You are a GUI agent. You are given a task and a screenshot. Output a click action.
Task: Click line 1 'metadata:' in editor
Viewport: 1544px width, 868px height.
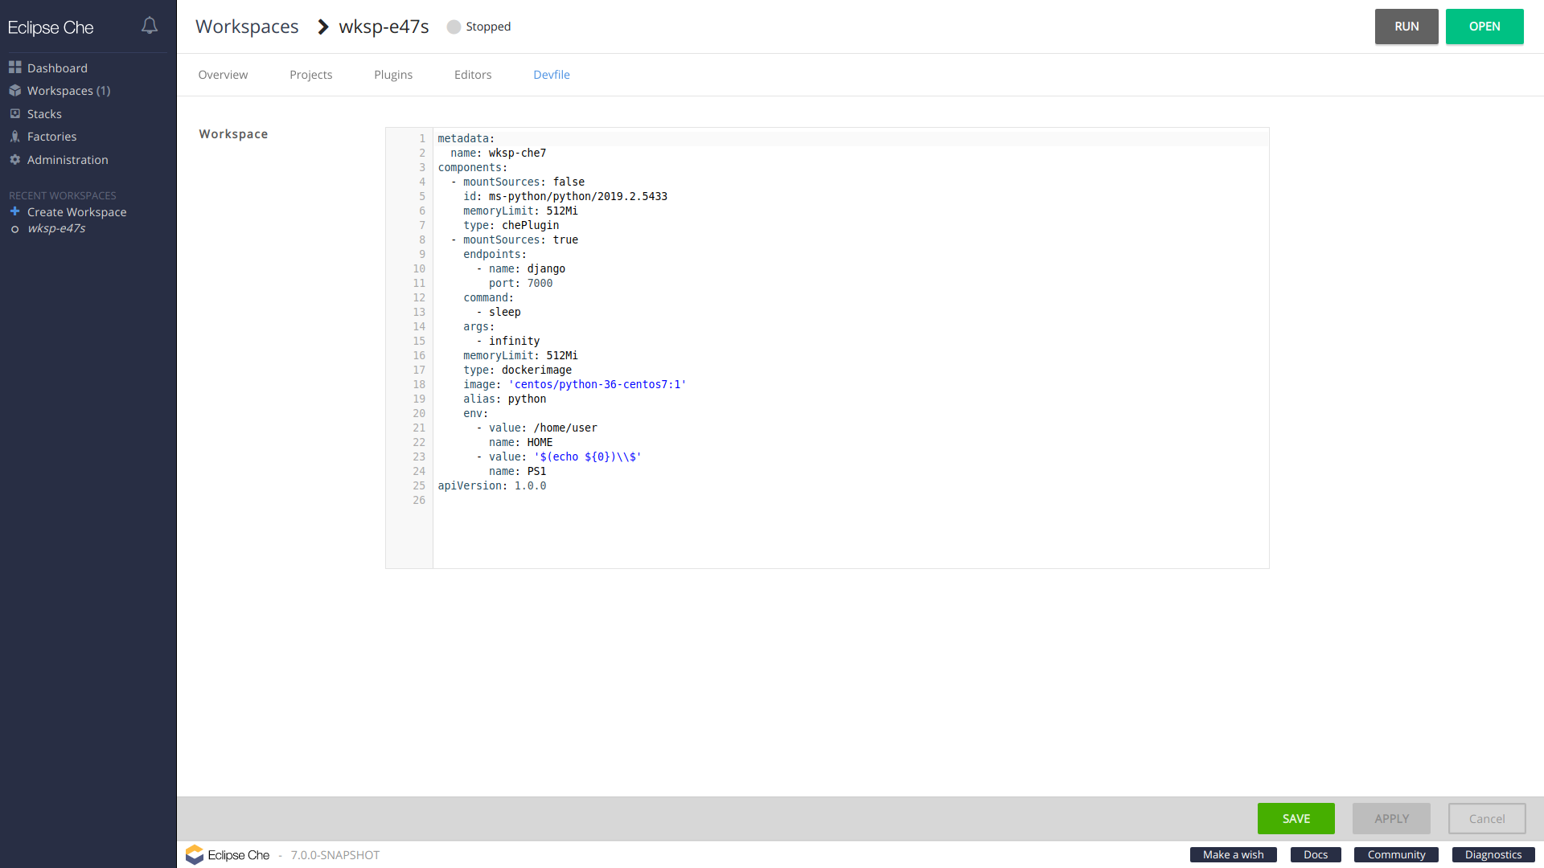click(x=466, y=138)
